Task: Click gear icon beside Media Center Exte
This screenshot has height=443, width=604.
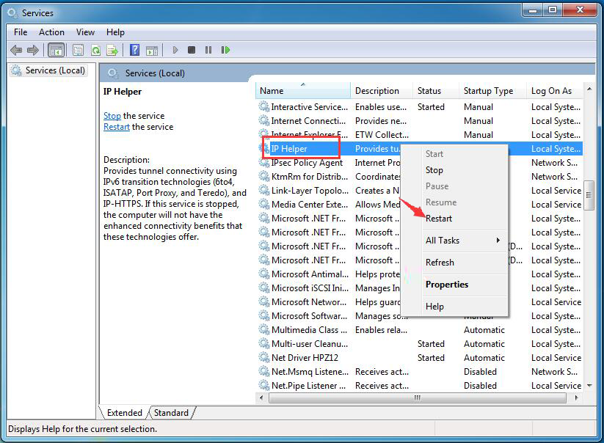Action: tap(264, 205)
